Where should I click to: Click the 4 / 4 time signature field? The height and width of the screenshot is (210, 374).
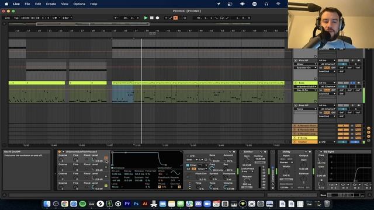(46, 18)
